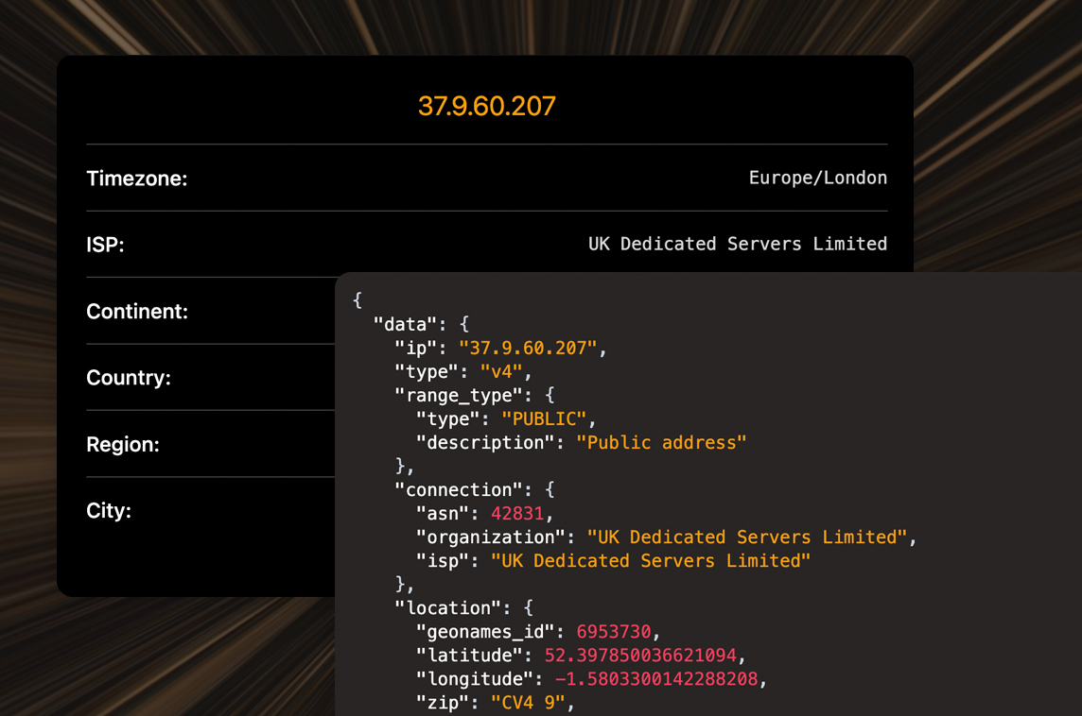Click the "37.9.60.207" ip value in JSON
Viewport: 1082px width, 716px height.
527,348
